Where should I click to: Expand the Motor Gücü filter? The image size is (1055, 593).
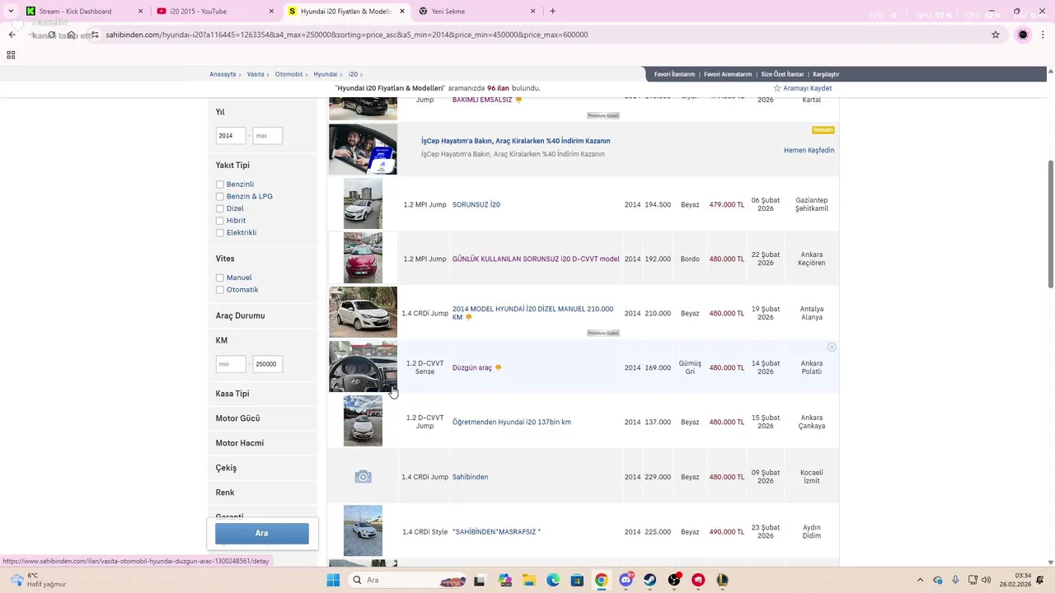262,418
